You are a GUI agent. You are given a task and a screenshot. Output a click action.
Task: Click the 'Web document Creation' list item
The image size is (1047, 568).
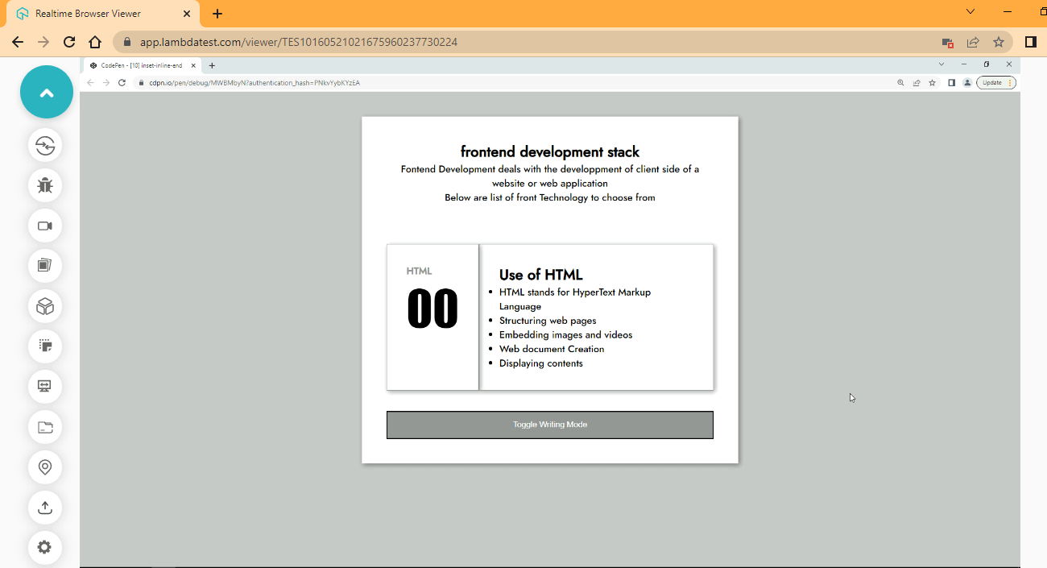point(552,349)
